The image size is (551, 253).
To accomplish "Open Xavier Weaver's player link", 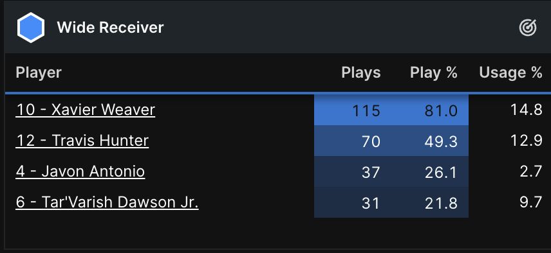I will (x=86, y=110).
